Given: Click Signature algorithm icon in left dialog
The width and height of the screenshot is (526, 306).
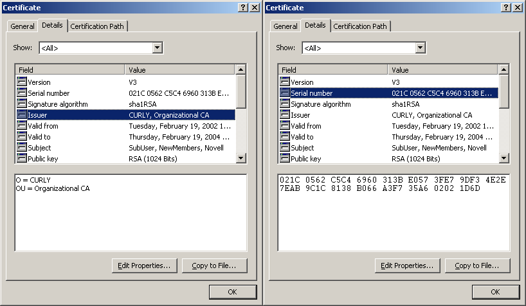Looking at the screenshot, I should pos(22,104).
